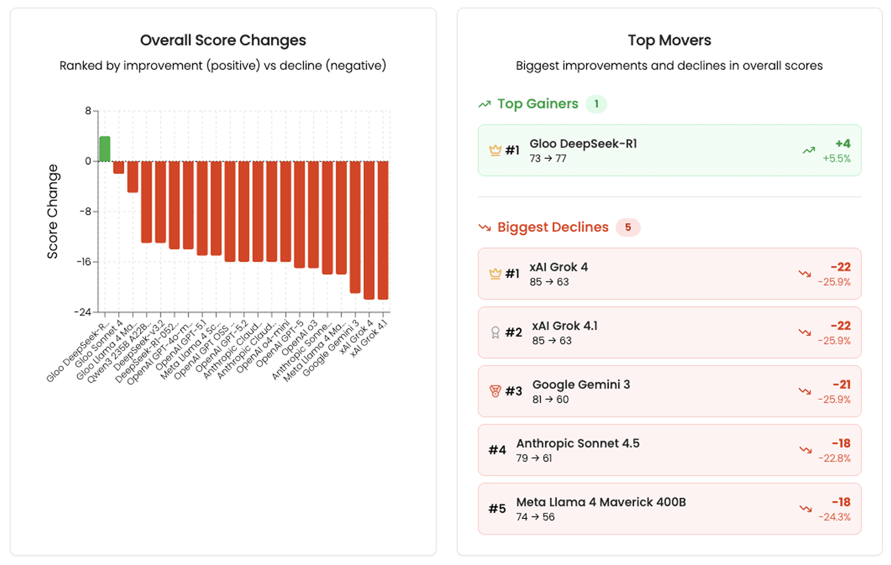
Task: Click the silver ribbon icon on xAI Grok 4.1 card
Action: [495, 332]
